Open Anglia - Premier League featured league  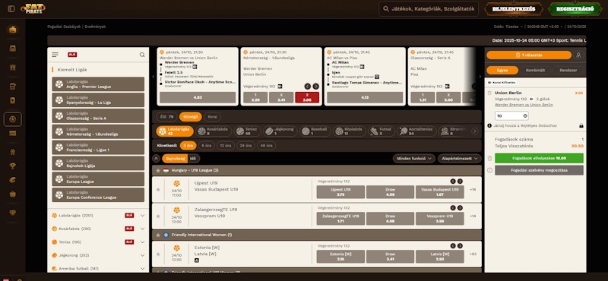click(98, 84)
